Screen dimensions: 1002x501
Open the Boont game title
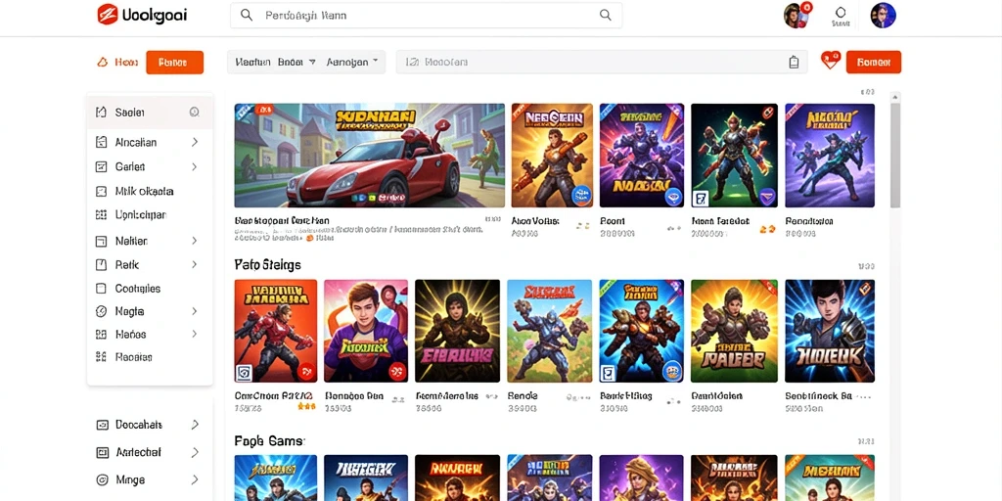click(613, 221)
